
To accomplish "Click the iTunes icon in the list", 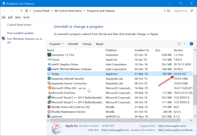I will coord(49,74).
